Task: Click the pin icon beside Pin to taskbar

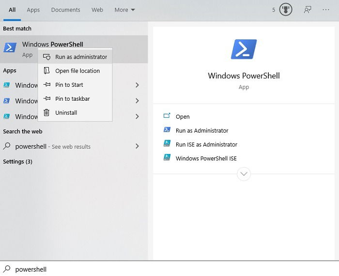Action: 46,99
